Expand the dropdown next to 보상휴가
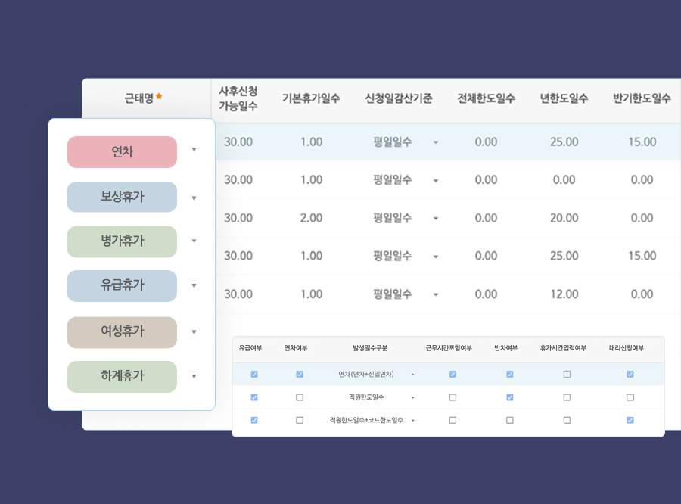The image size is (681, 504). [x=194, y=196]
